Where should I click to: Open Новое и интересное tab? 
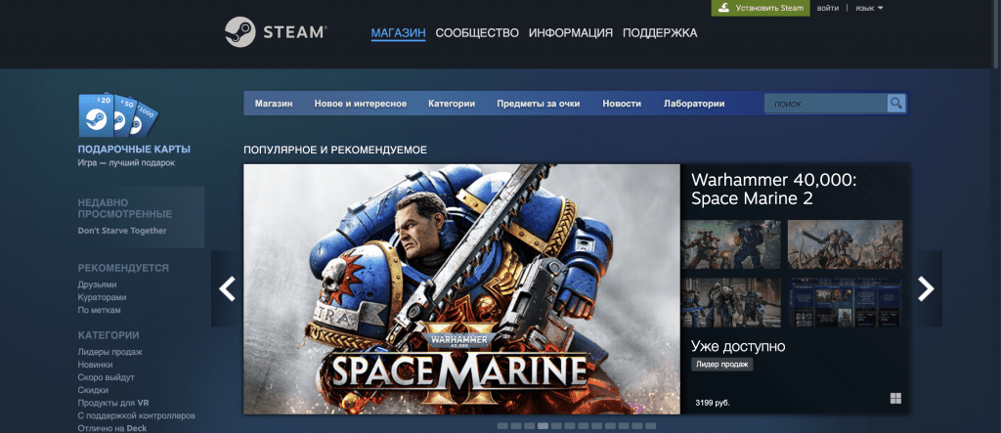pyautogui.click(x=360, y=104)
